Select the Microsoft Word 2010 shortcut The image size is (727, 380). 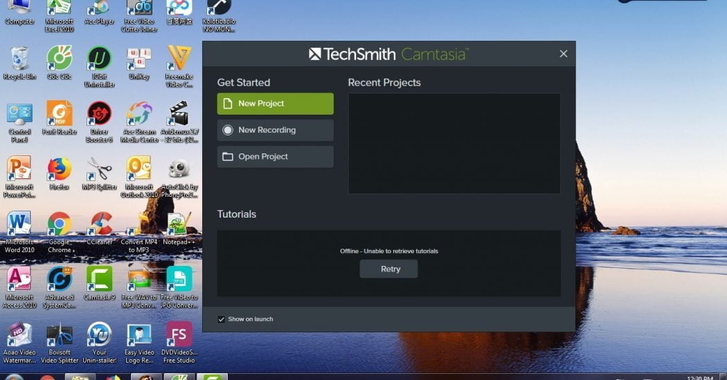(x=19, y=232)
